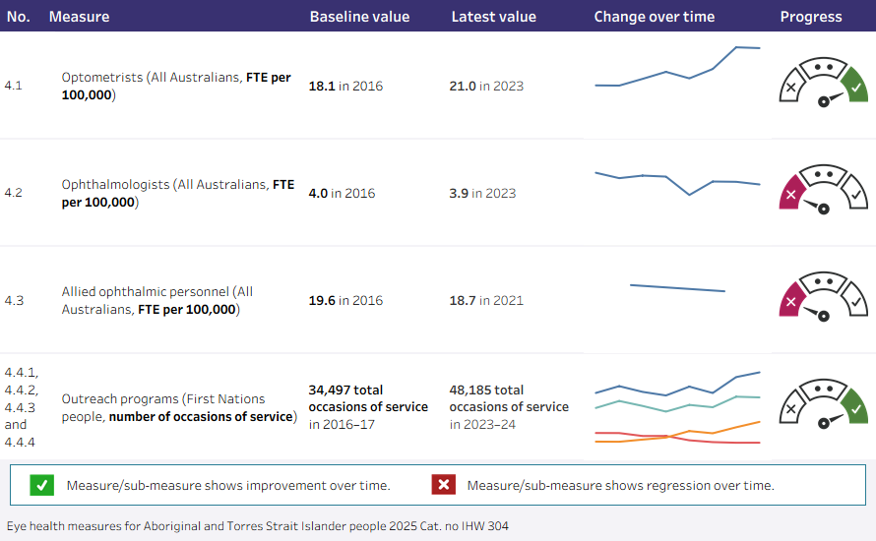Click 34,497 total occasions of service
Image resolution: width=876 pixels, height=541 pixels.
pyautogui.click(x=368, y=398)
